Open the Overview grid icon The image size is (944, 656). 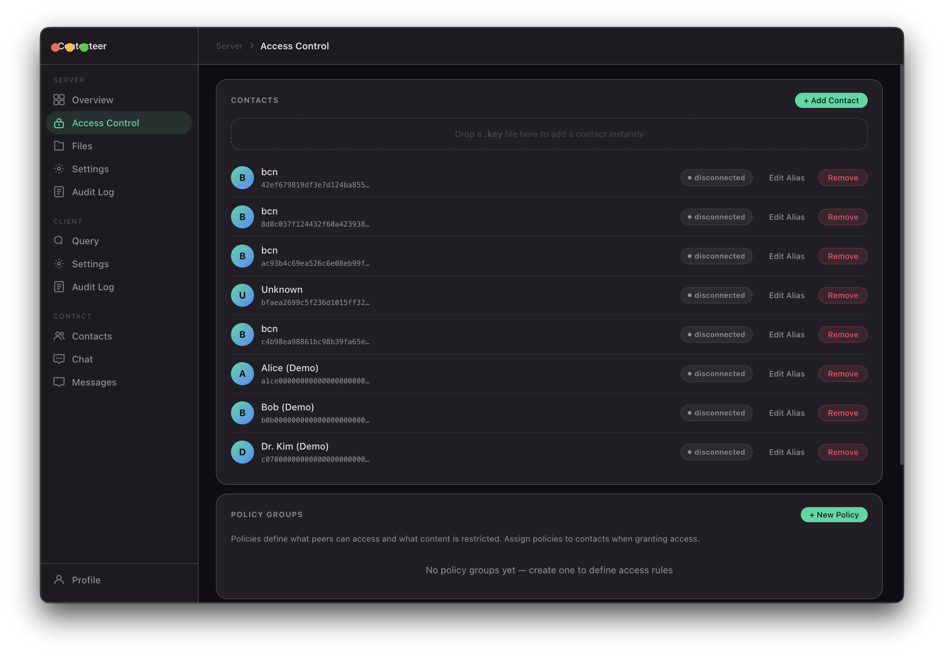(59, 100)
